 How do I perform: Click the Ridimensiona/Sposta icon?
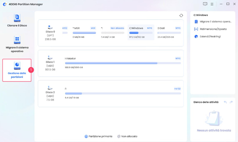196,29
